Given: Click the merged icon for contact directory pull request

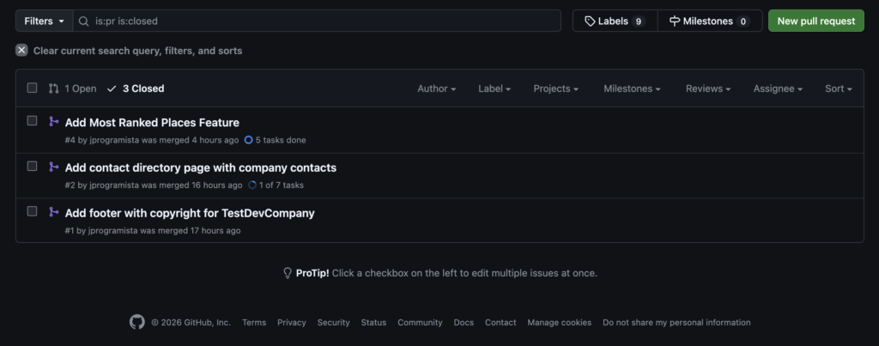Looking at the screenshot, I should pyautogui.click(x=53, y=167).
